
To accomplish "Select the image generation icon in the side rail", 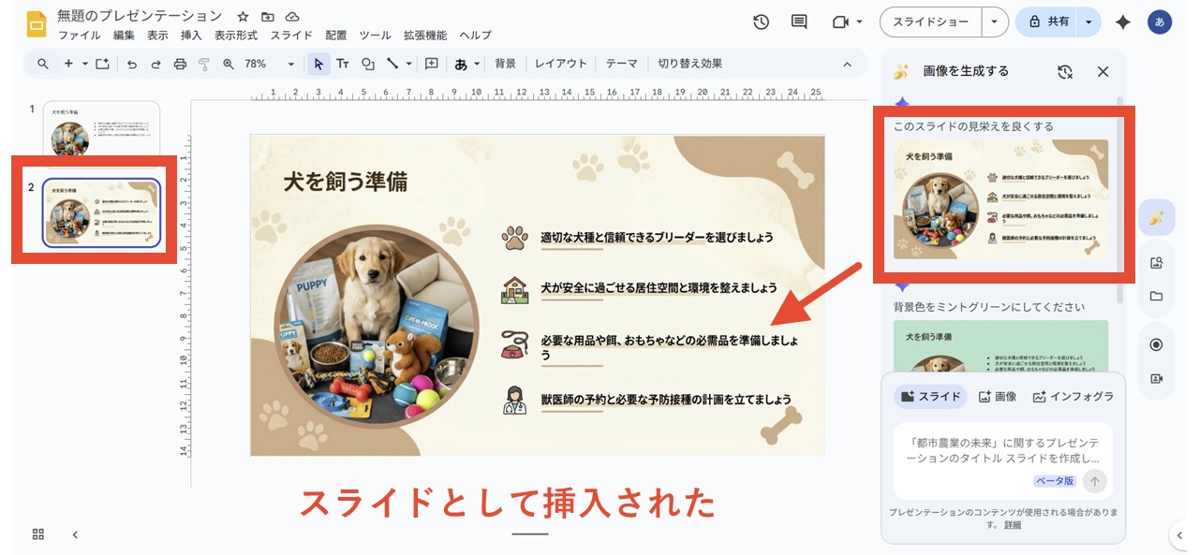I will pyautogui.click(x=1156, y=216).
